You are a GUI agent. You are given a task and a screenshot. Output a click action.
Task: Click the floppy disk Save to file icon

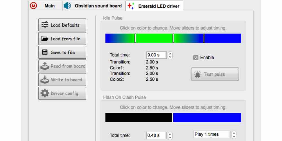click(45, 52)
